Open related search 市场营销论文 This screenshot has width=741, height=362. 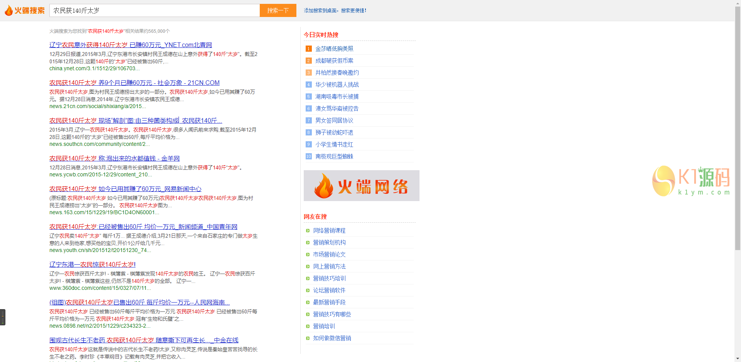(329, 255)
